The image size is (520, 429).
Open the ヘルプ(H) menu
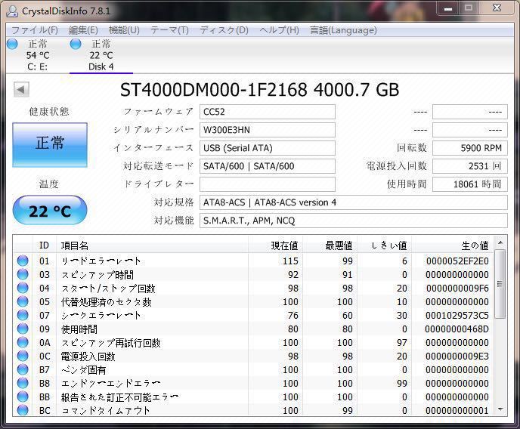click(279, 30)
